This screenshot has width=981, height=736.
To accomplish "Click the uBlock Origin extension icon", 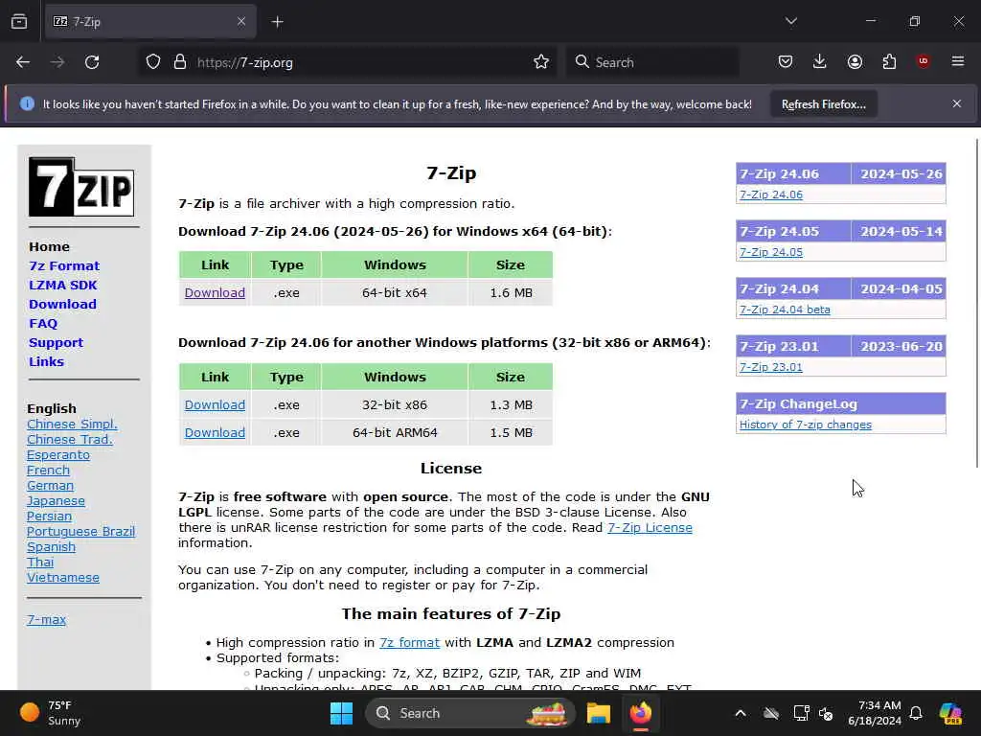I will (x=924, y=61).
